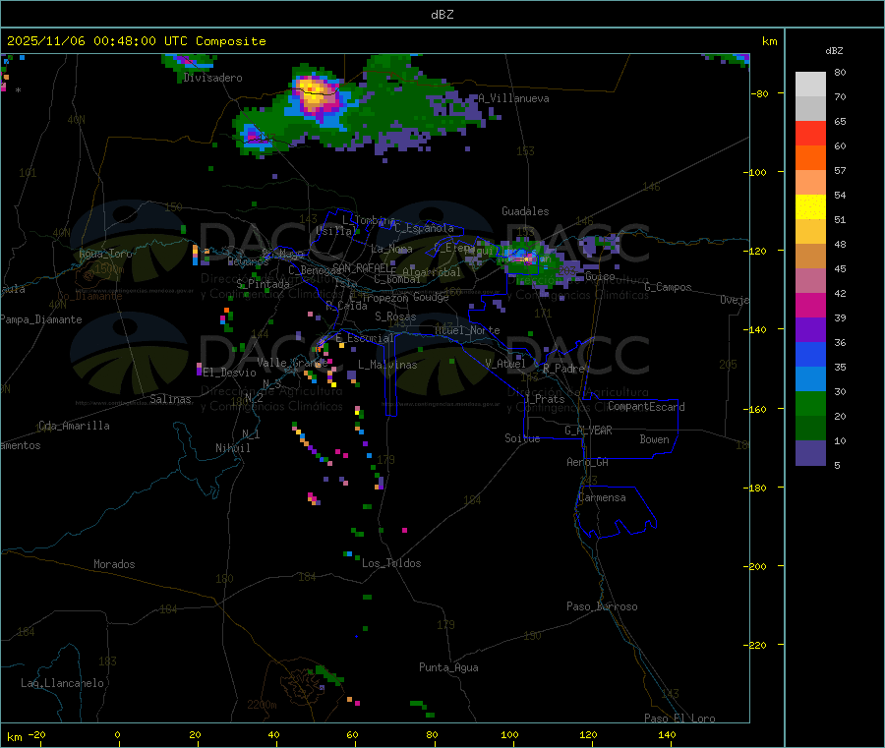Click the Agua_Toro location label
This screenshot has height=748, width=885.
point(105,254)
